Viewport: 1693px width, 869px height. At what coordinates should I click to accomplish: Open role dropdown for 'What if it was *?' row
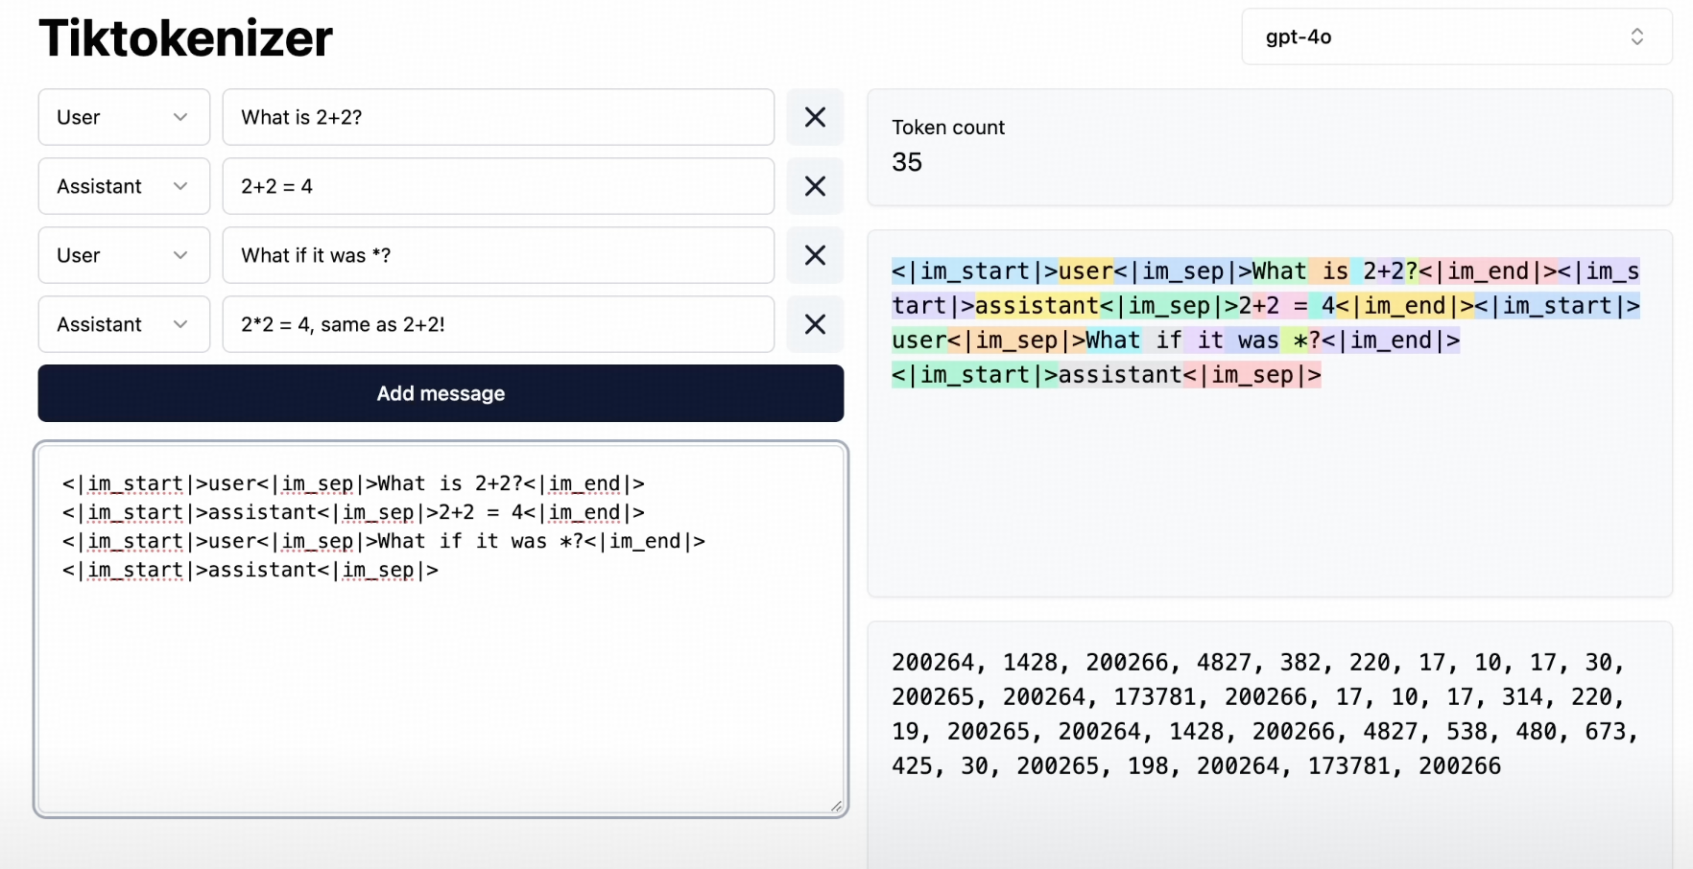(124, 255)
